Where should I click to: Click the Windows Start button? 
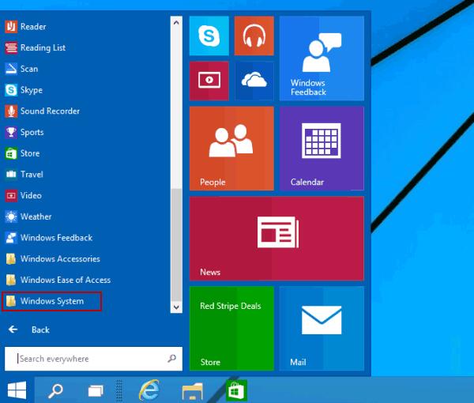[17, 390]
